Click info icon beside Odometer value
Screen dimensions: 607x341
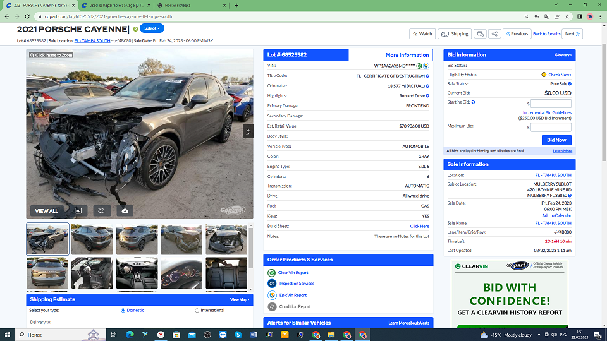[427, 87]
